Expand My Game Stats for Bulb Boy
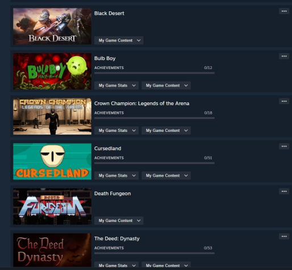Screen dimensions: 292x270 point(116,85)
